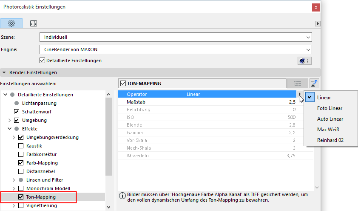Click the parameter list scroll-down arrow
This screenshot has width=358, height=211.
pos(317,188)
